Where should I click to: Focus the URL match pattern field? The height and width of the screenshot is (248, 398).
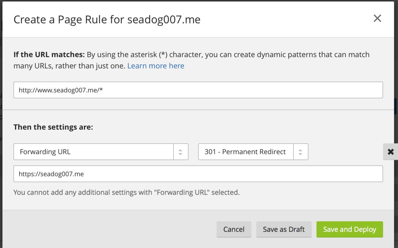point(198,90)
